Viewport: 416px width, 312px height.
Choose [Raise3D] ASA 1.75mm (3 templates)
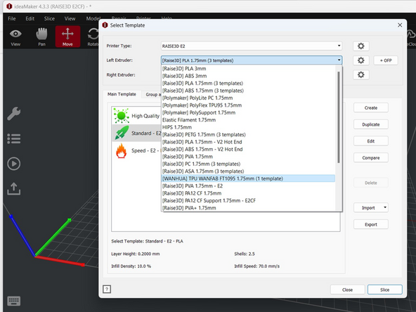coord(248,171)
